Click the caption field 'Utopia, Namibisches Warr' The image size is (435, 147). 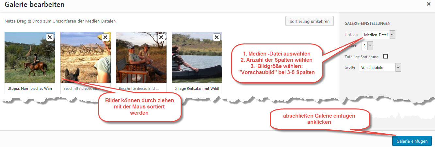click(30, 88)
